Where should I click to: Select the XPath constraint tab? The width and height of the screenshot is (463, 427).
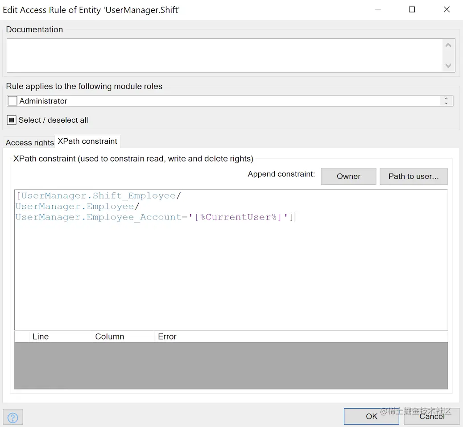click(x=87, y=141)
